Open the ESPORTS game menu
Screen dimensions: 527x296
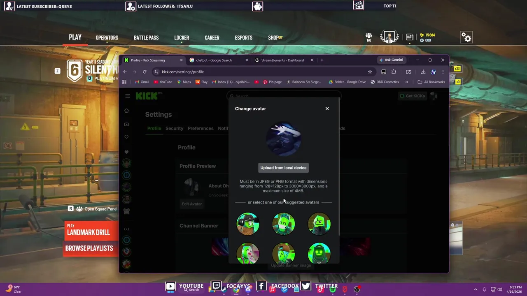[x=243, y=38]
